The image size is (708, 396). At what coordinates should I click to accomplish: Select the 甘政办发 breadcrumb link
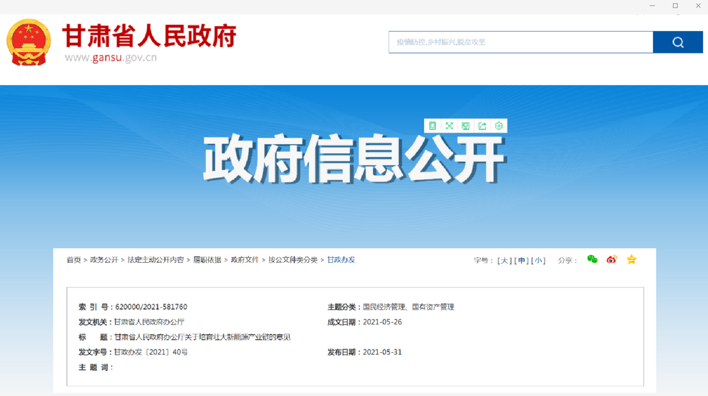tap(341, 260)
